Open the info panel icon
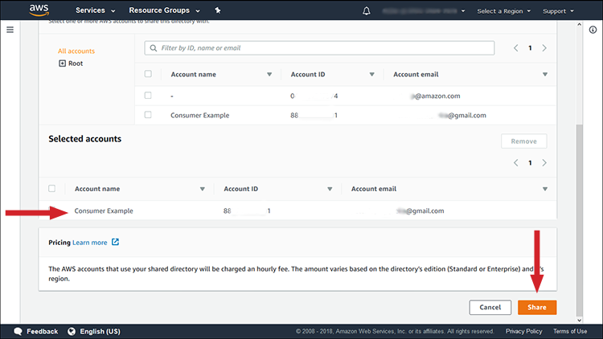The image size is (603, 339). tap(593, 30)
